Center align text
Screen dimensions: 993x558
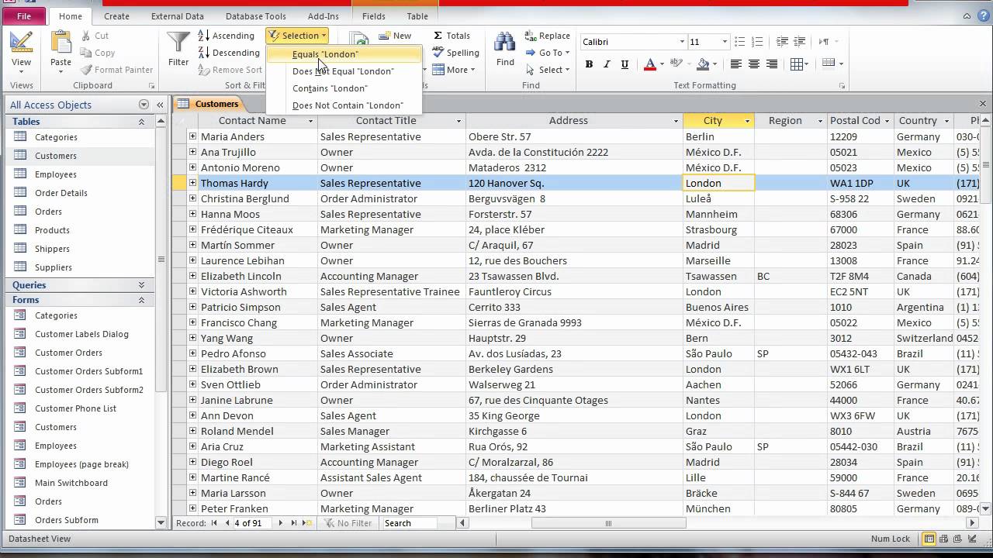pos(754,64)
